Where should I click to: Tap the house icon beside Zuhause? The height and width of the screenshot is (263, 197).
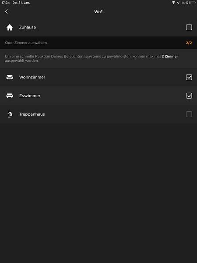pyautogui.click(x=10, y=27)
